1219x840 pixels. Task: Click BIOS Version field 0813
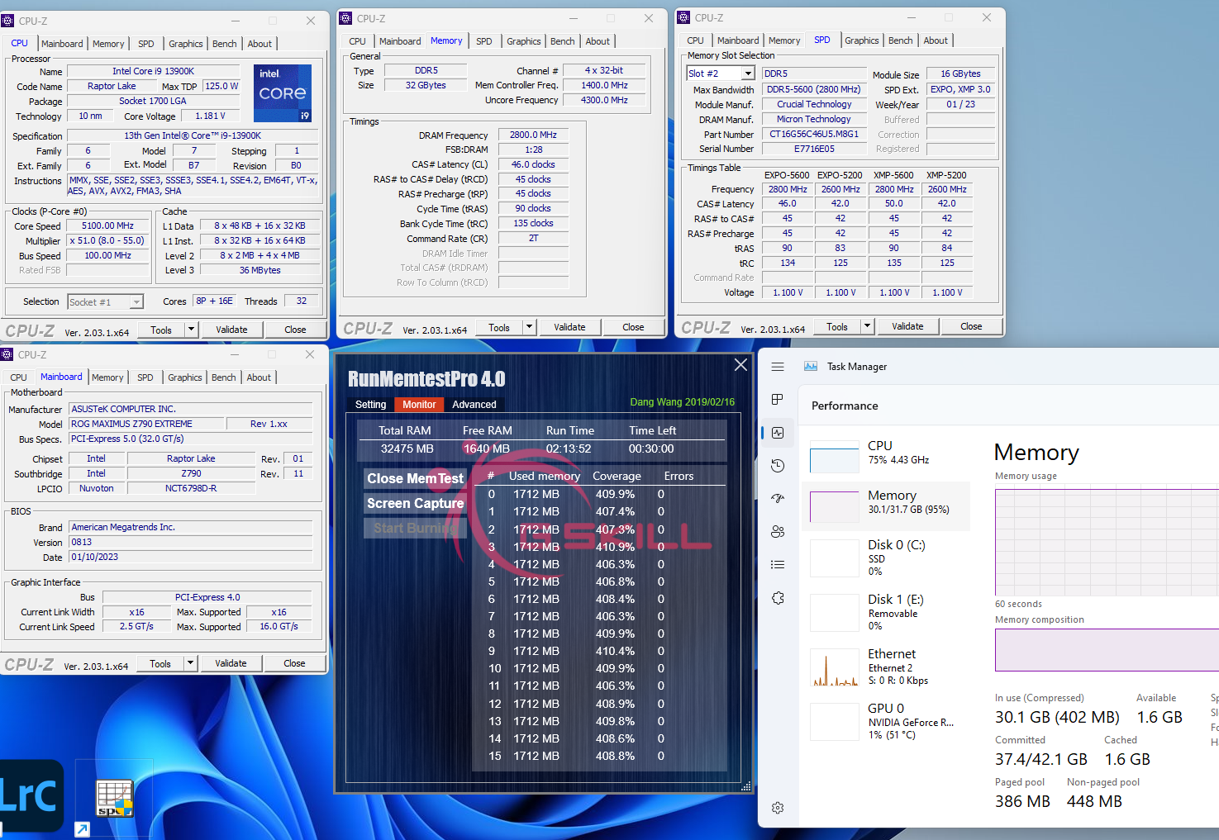point(191,543)
